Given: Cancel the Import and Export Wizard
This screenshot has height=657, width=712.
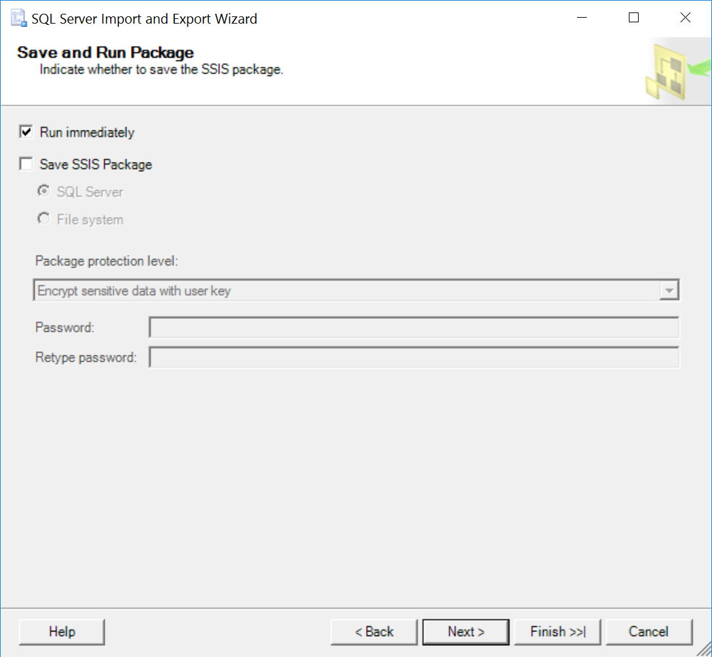Looking at the screenshot, I should pyautogui.click(x=649, y=632).
